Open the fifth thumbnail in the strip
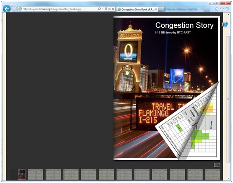This screenshot has height=183, width=233. [x=89, y=174]
